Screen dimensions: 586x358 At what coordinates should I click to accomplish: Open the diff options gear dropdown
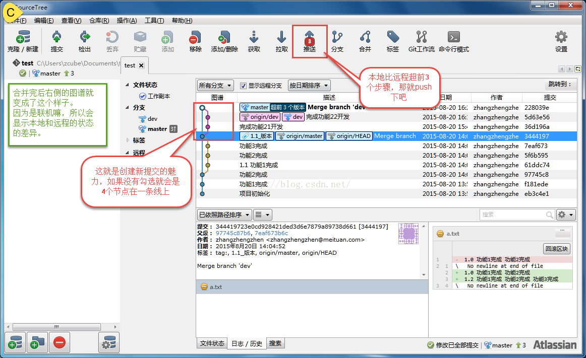565,214
